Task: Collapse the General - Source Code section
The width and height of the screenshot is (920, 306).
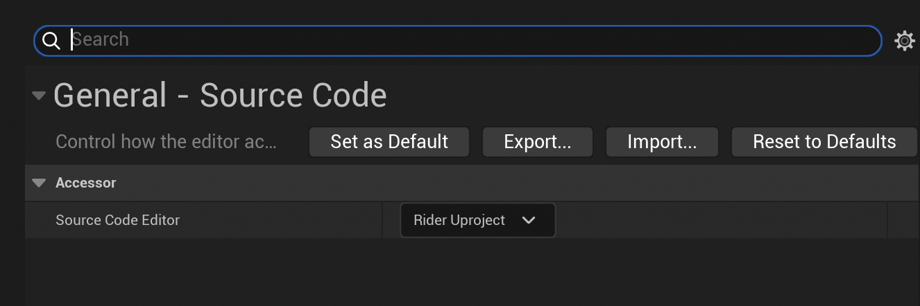Action: tap(40, 96)
